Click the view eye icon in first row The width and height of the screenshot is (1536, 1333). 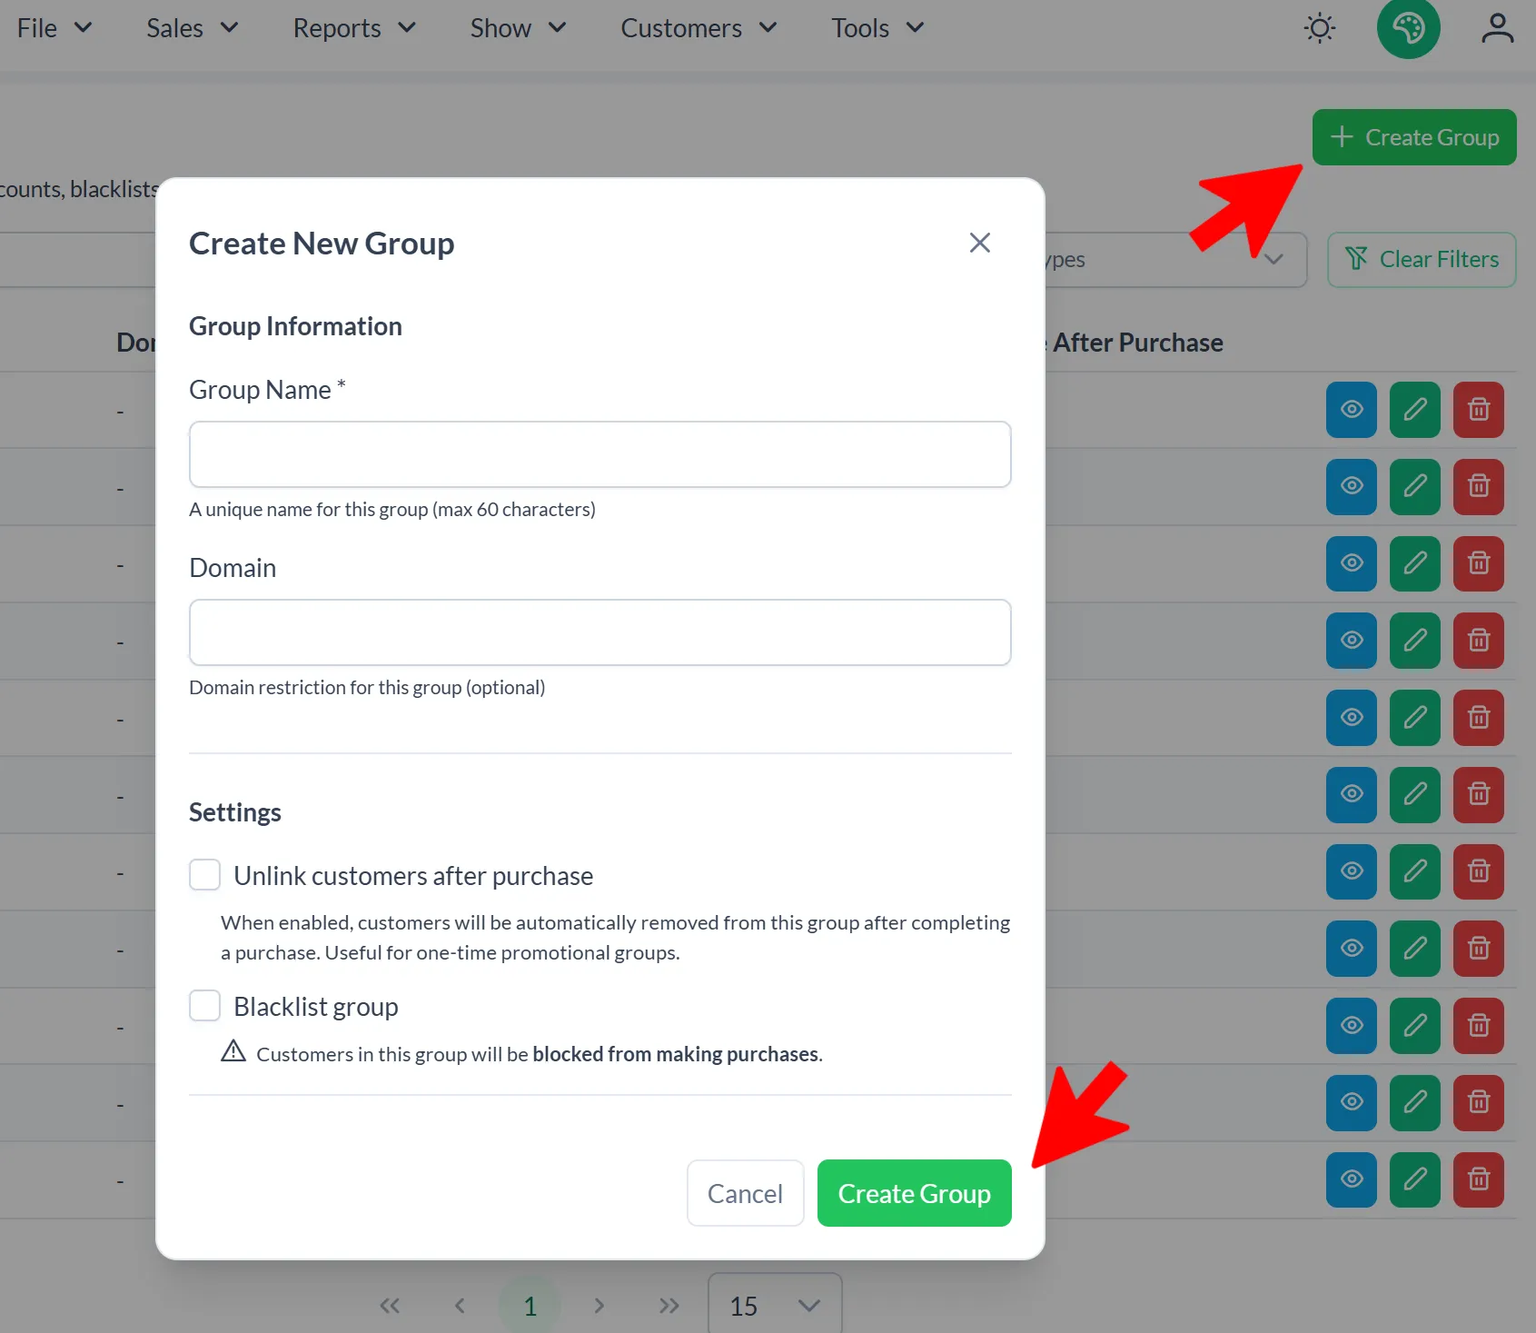1352,410
